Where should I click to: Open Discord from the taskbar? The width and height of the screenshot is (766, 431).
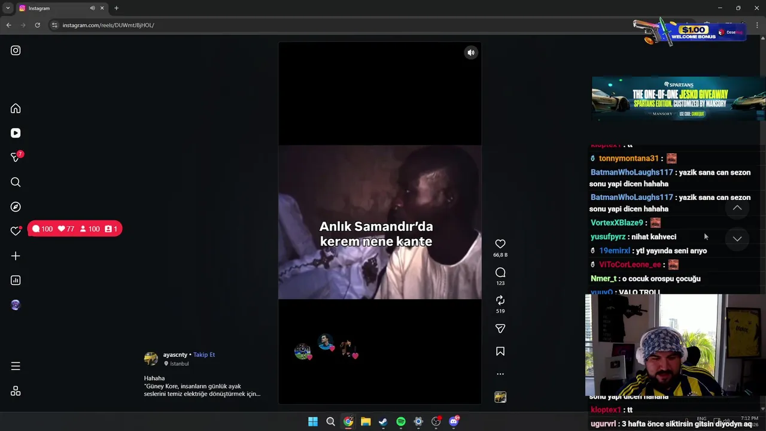[x=454, y=421]
